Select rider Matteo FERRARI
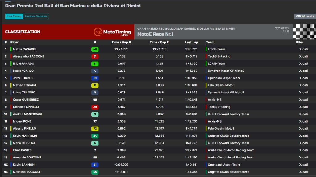 25,85
